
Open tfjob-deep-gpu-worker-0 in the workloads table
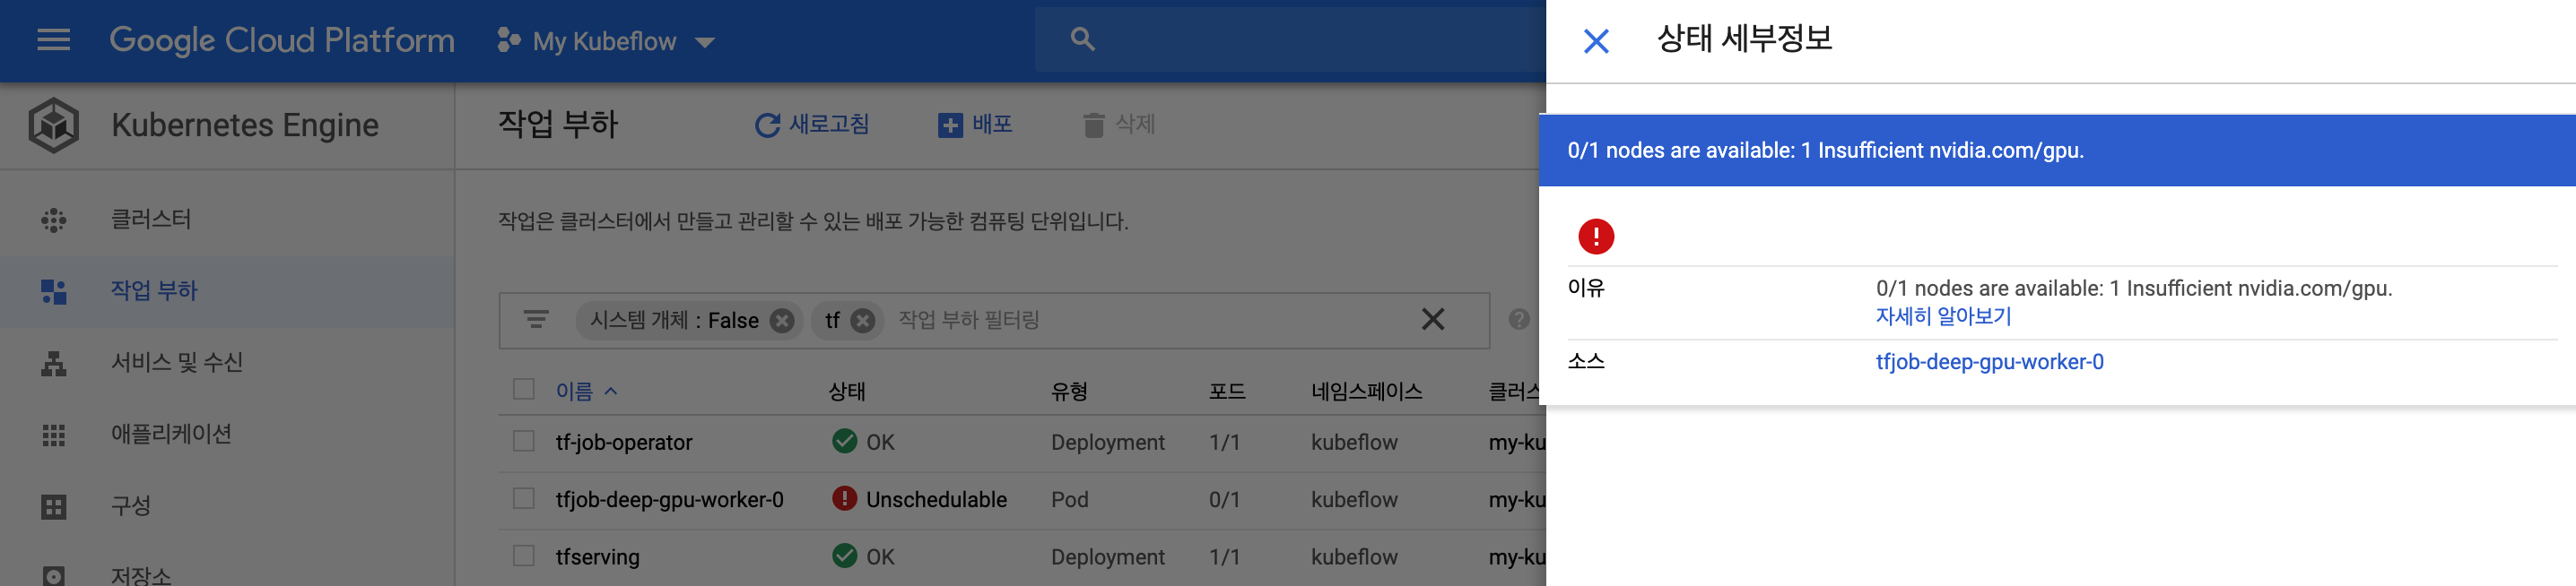(670, 499)
